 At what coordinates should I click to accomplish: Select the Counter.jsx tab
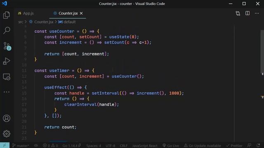pos(68,13)
